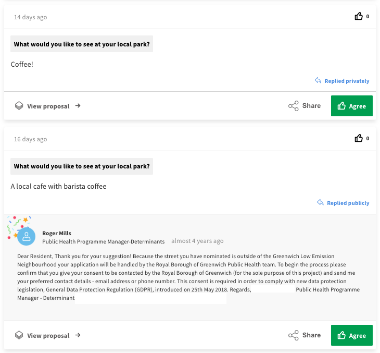The height and width of the screenshot is (353, 380).
Task: Click share icon on the barista coffee comment
Action: [x=294, y=335]
